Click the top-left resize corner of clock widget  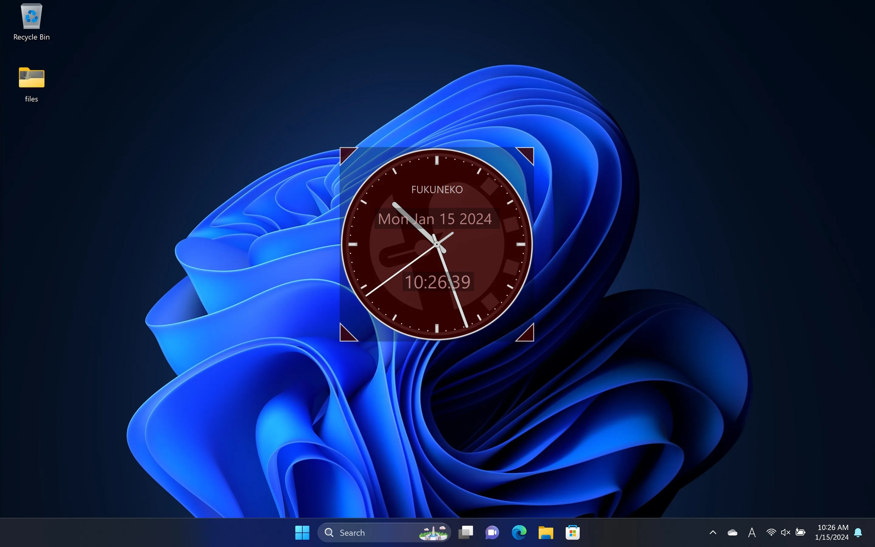click(346, 154)
